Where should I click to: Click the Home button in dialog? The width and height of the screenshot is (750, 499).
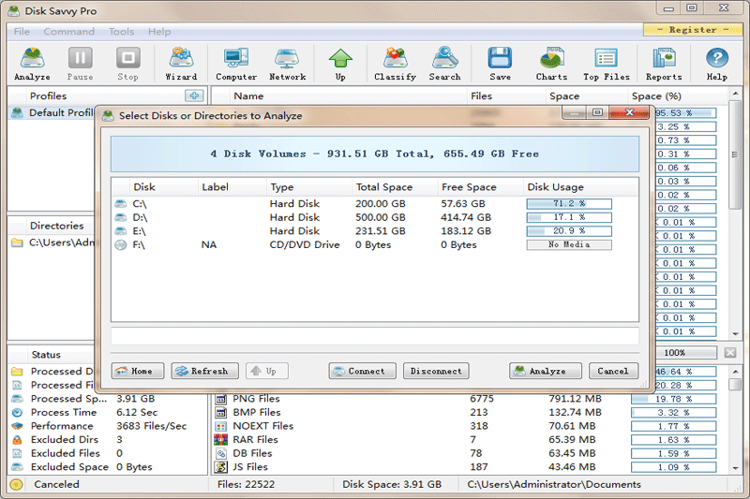click(137, 371)
